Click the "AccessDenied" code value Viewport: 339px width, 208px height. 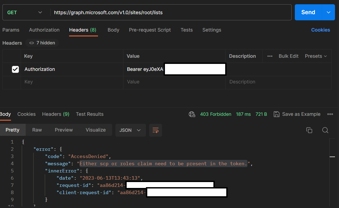click(x=88, y=156)
